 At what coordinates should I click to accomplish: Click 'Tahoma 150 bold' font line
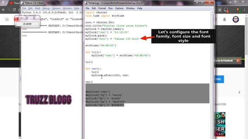click(x=112, y=39)
